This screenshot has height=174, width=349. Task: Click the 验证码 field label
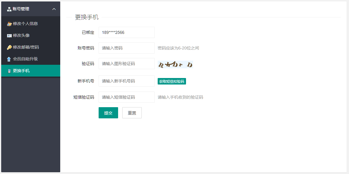(x=88, y=64)
